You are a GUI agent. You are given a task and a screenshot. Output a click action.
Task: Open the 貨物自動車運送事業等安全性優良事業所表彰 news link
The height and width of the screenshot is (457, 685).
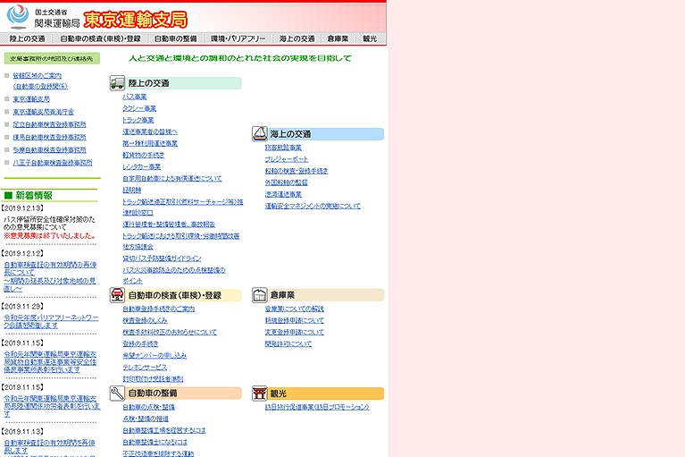pyautogui.click(x=50, y=362)
